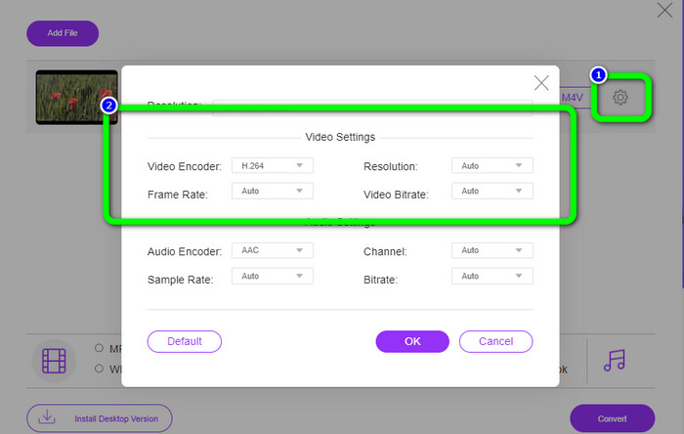Click the poppy field video thumbnail
Screen dimensions: 684x434
77,98
